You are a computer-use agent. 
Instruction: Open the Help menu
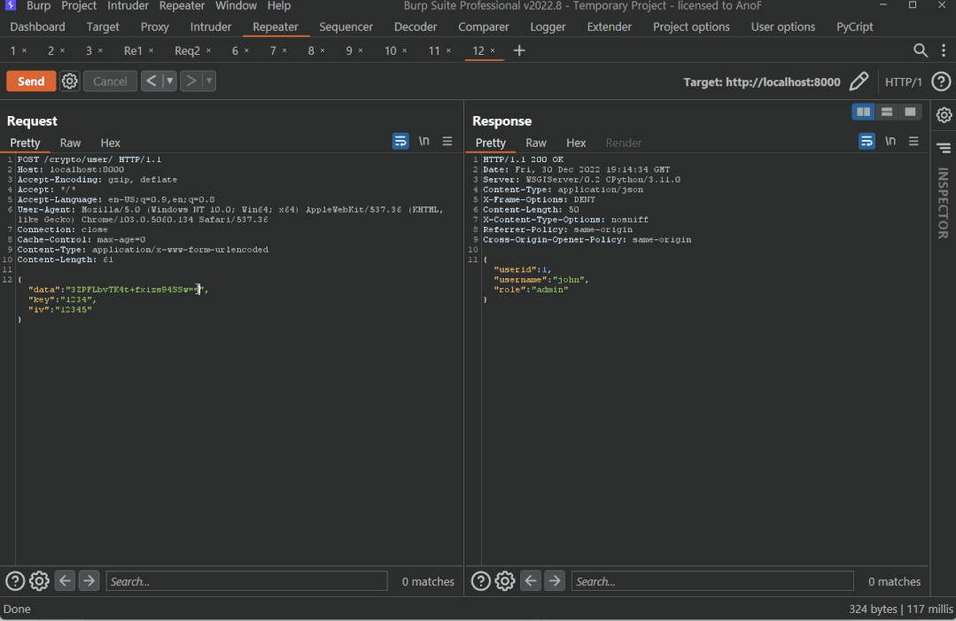(x=278, y=6)
